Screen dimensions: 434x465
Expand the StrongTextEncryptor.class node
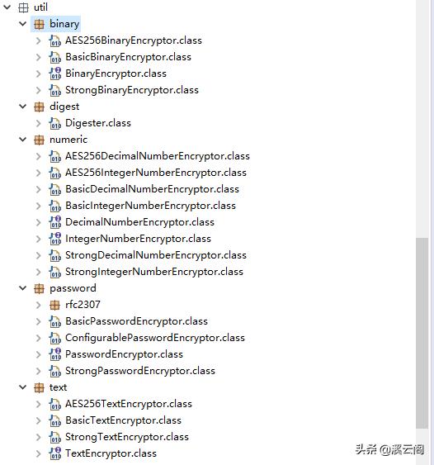click(x=39, y=437)
